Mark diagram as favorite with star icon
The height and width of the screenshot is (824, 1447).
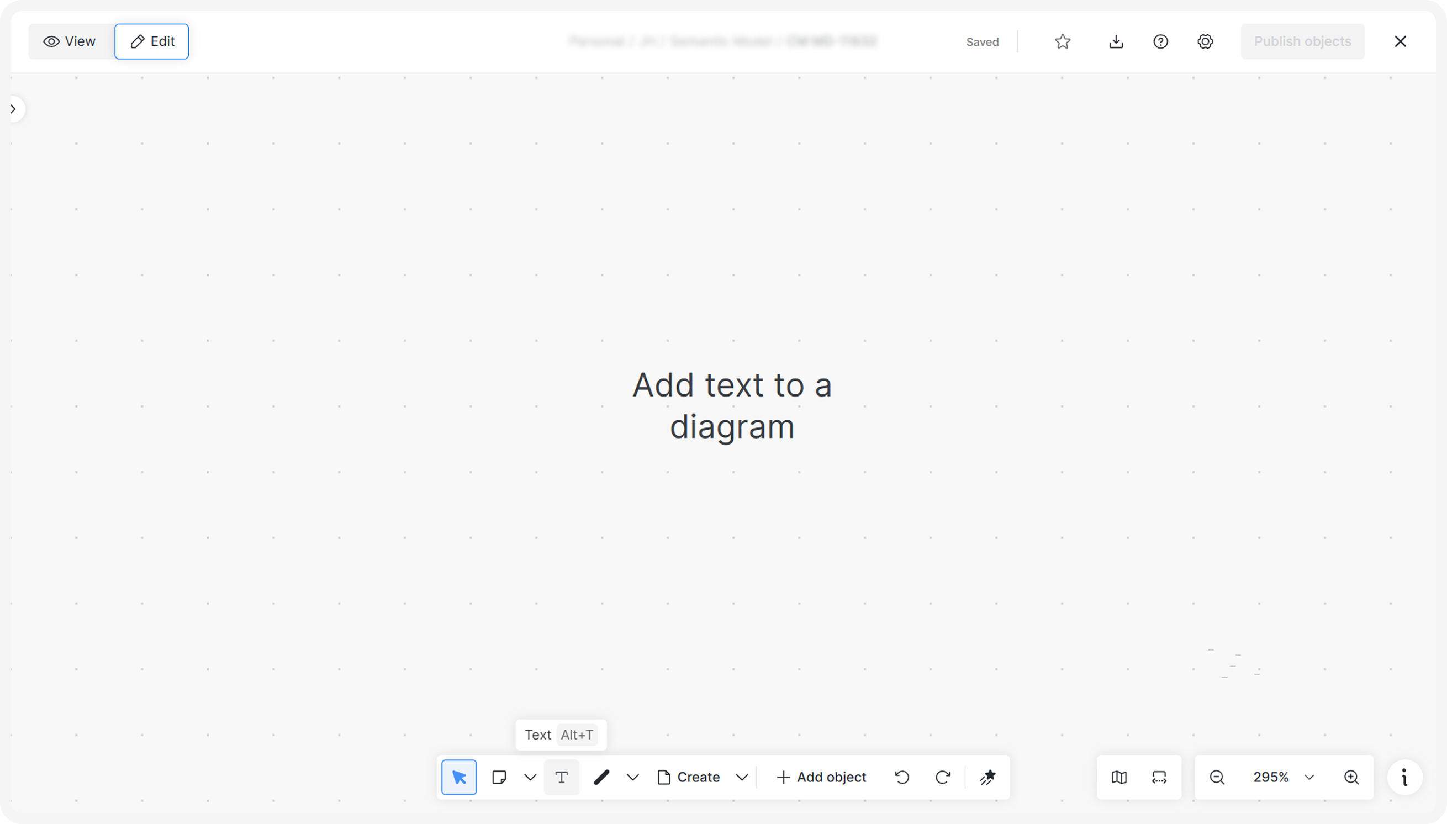[1062, 41]
